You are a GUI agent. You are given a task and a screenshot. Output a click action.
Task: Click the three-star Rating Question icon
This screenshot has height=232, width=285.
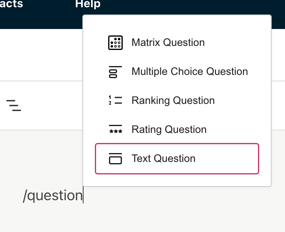tap(115, 130)
